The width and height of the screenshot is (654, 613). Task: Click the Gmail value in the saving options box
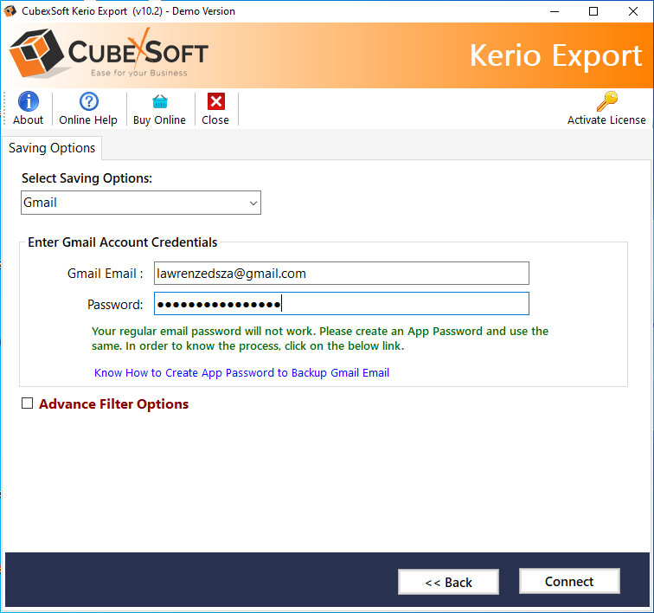(x=40, y=203)
